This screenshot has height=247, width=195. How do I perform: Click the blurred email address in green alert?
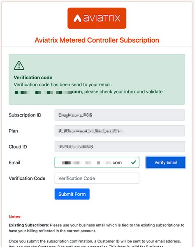coord(48,92)
